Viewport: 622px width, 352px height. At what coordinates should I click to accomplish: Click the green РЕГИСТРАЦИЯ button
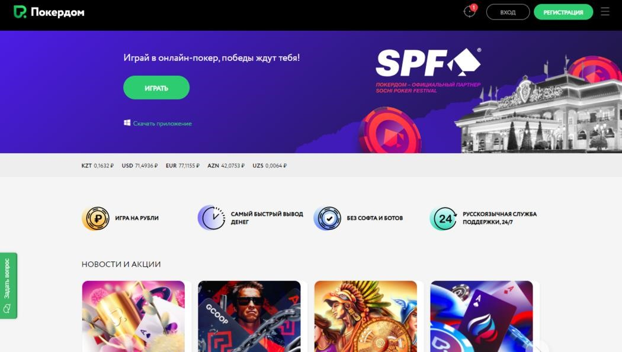coord(563,12)
